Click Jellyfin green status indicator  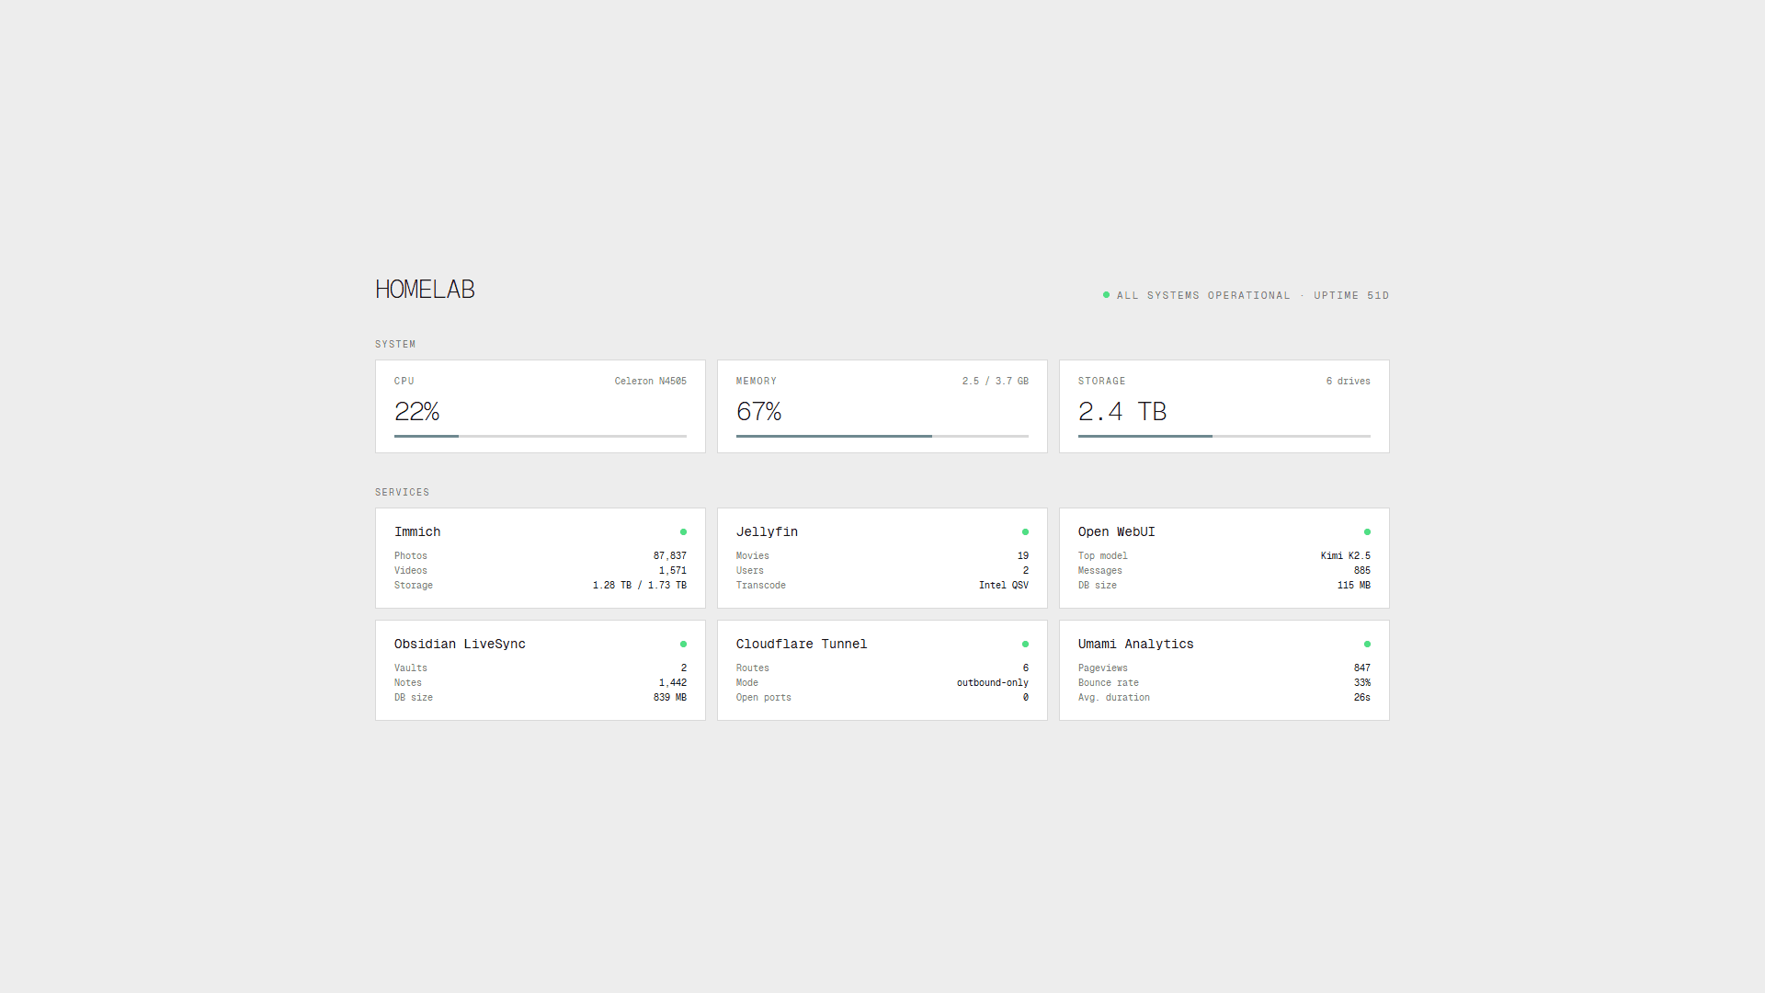[x=1025, y=531]
